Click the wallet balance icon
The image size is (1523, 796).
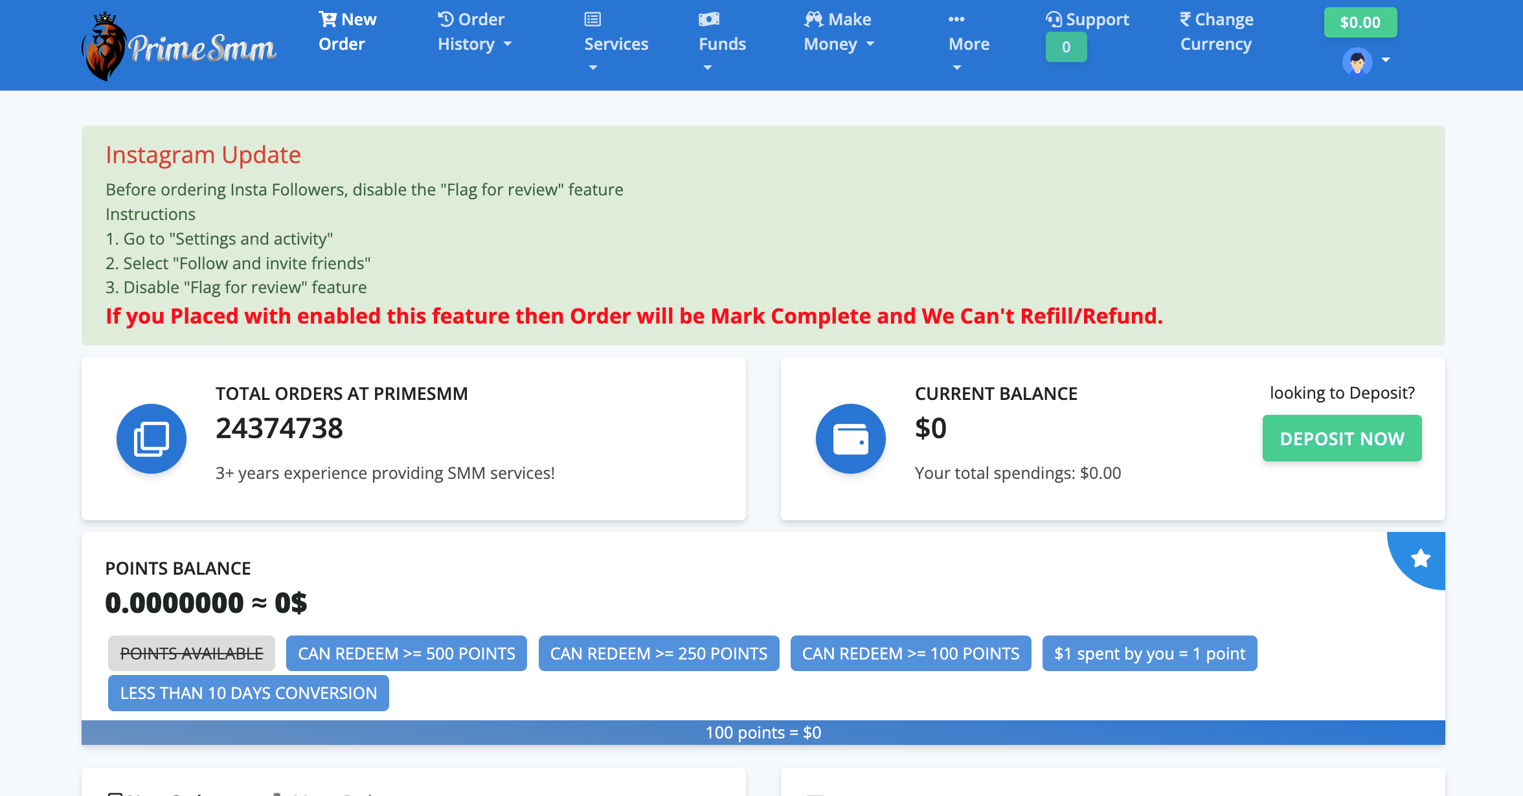tap(850, 439)
